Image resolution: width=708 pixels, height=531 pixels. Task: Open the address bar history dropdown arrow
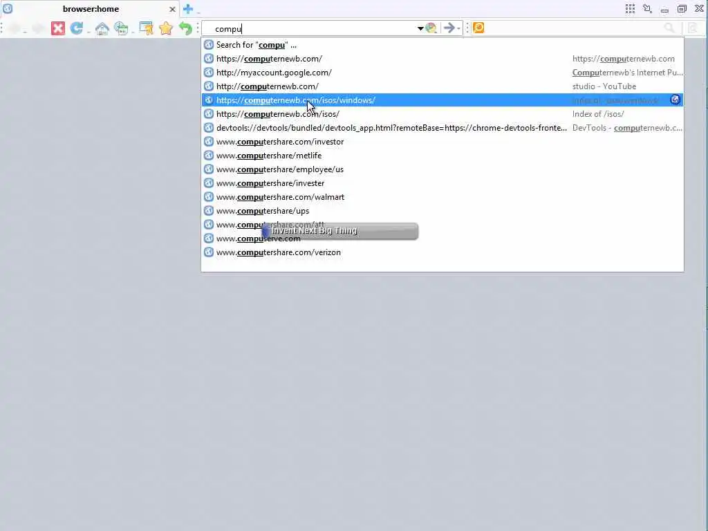[x=420, y=28]
